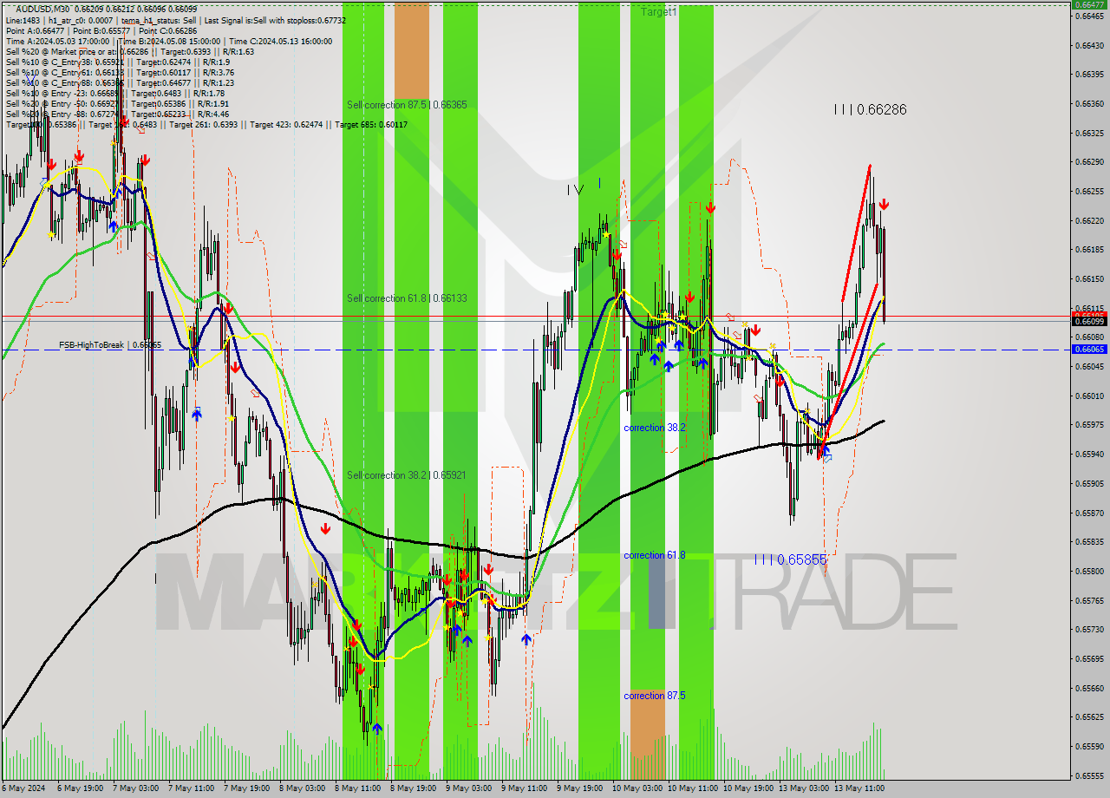Click the green 0.66477 price tag

point(1090,4)
